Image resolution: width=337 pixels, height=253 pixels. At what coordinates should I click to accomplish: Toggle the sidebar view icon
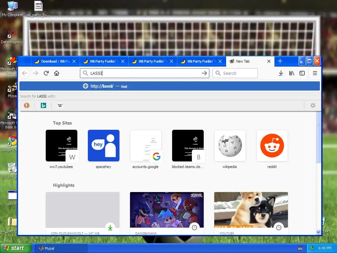point(302,73)
